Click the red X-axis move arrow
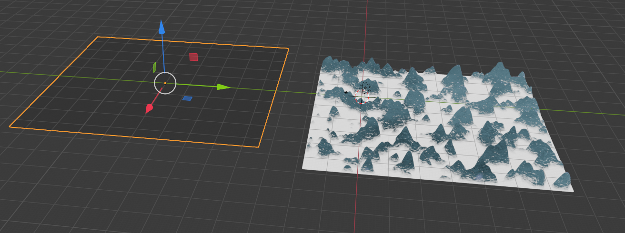This screenshot has height=233, width=625. 150,108
